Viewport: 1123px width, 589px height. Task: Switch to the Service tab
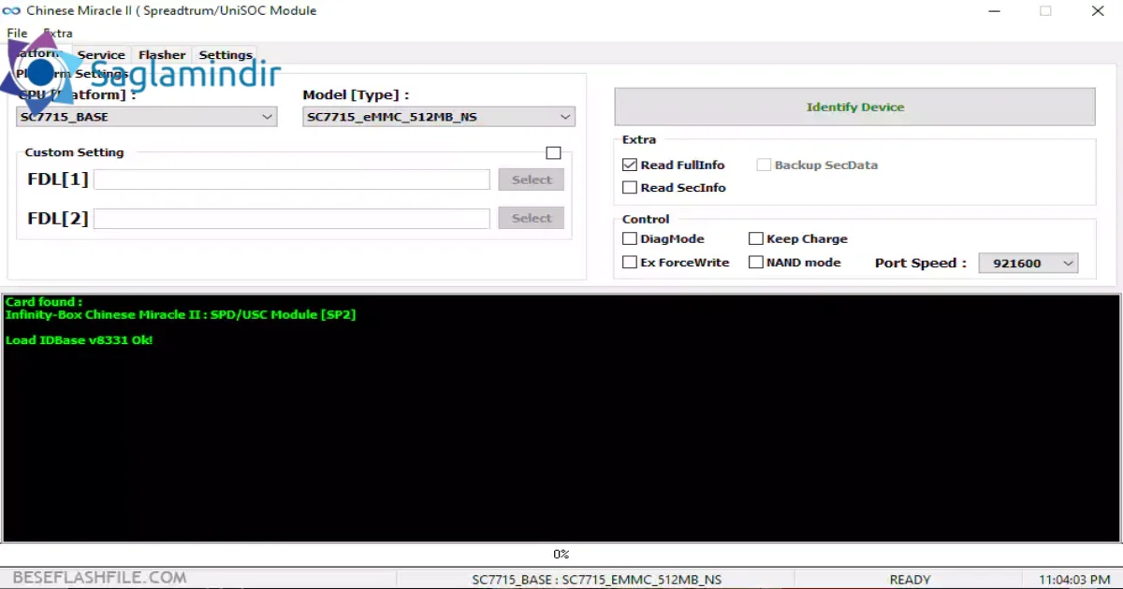coord(101,55)
